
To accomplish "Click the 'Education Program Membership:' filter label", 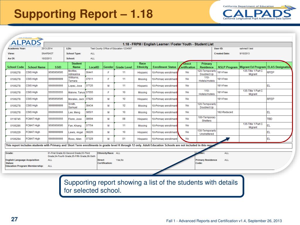I will (x=24, y=166).
